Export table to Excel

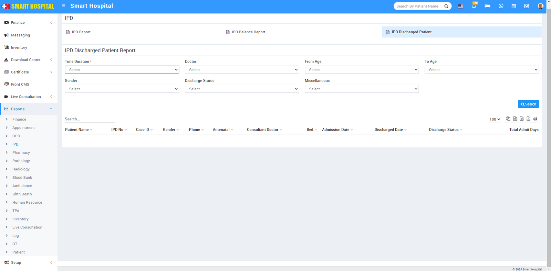pyautogui.click(x=515, y=119)
